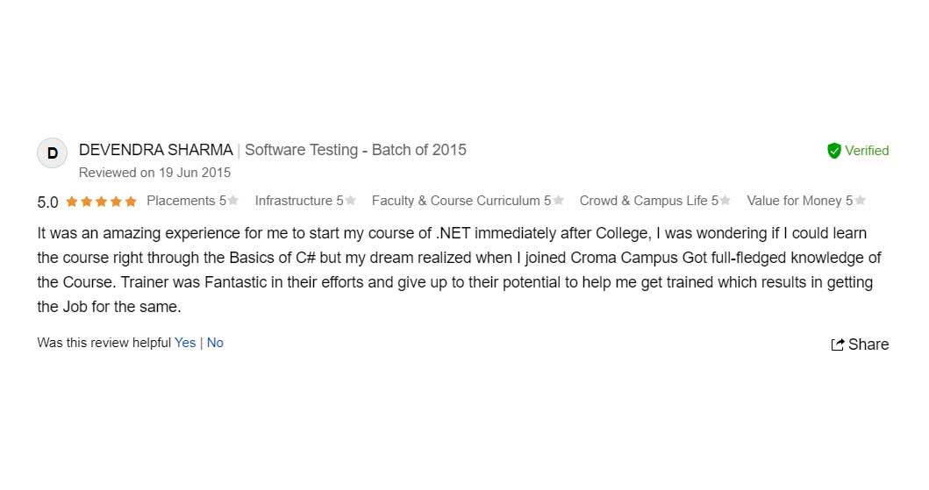This screenshot has height=490, width=929.
Task: Click the Software Testing - Batch of 2015 text
Action: 355,150
